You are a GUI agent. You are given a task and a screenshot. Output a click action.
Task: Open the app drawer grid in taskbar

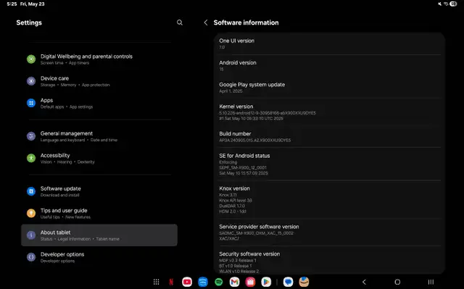(x=157, y=282)
